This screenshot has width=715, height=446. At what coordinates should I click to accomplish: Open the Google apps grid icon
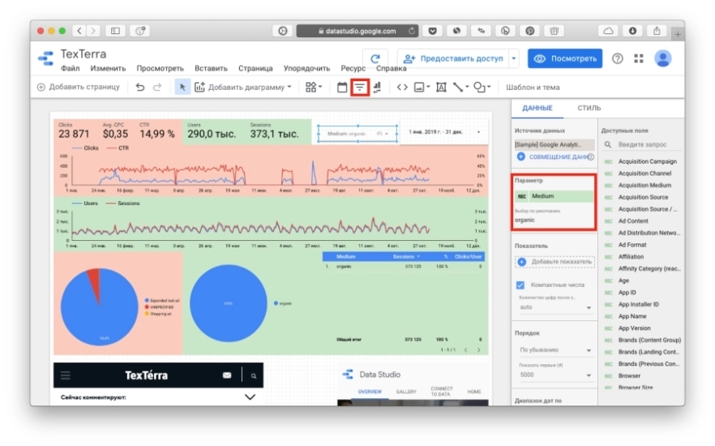639,58
